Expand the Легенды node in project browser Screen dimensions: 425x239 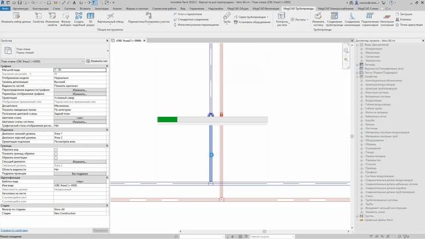pyautogui.click(x=357, y=64)
